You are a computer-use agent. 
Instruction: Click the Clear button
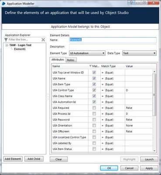58,159
